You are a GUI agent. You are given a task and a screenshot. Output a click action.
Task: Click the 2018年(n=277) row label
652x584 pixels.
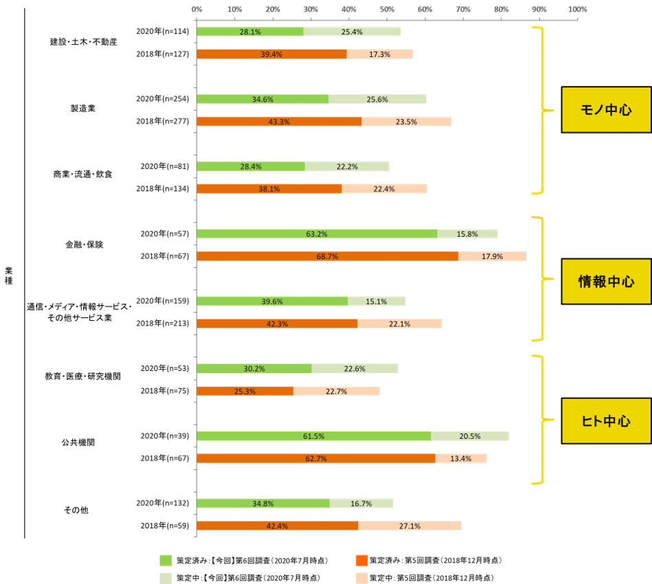(x=163, y=121)
